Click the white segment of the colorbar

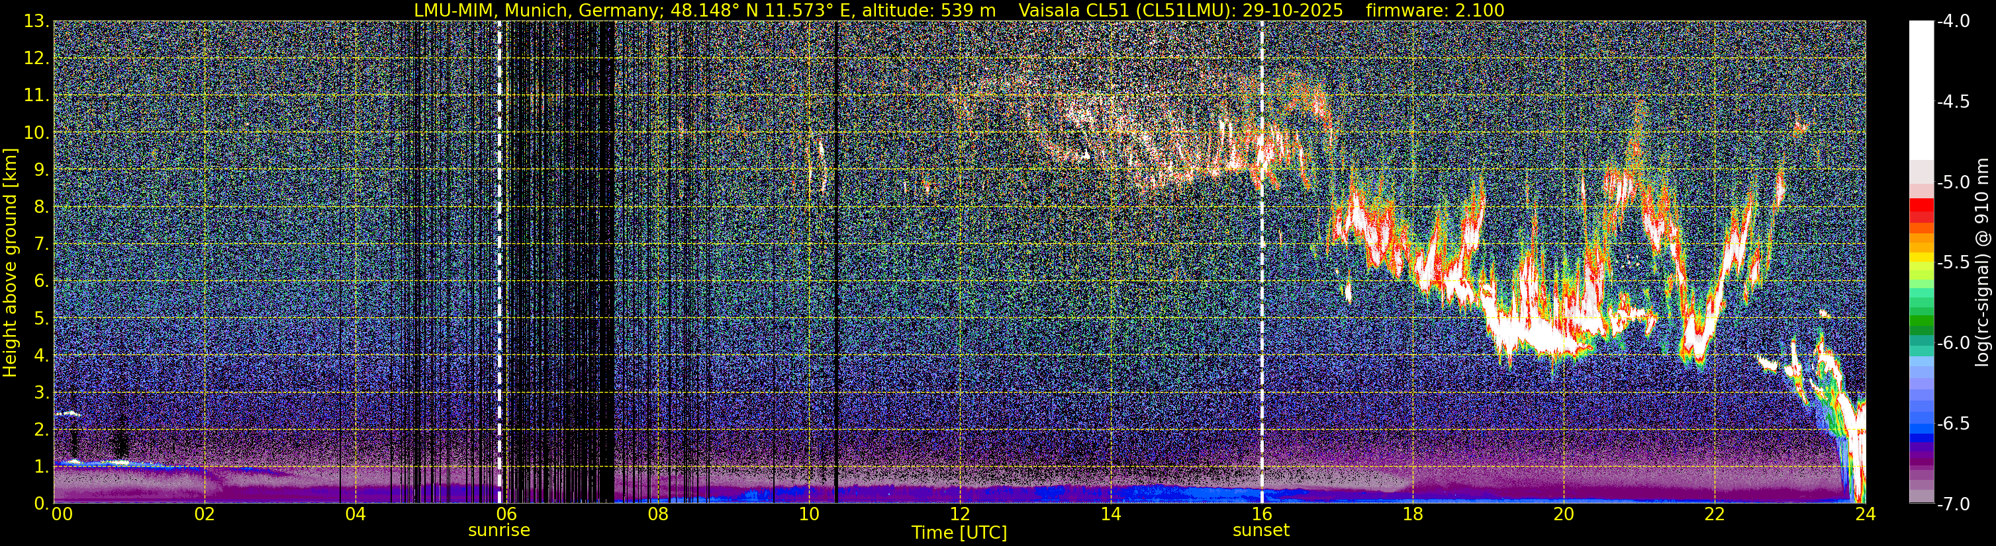click(1921, 91)
